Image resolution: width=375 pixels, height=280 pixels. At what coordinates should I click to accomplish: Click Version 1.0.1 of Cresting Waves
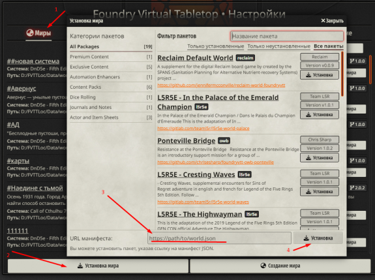click(x=320, y=182)
